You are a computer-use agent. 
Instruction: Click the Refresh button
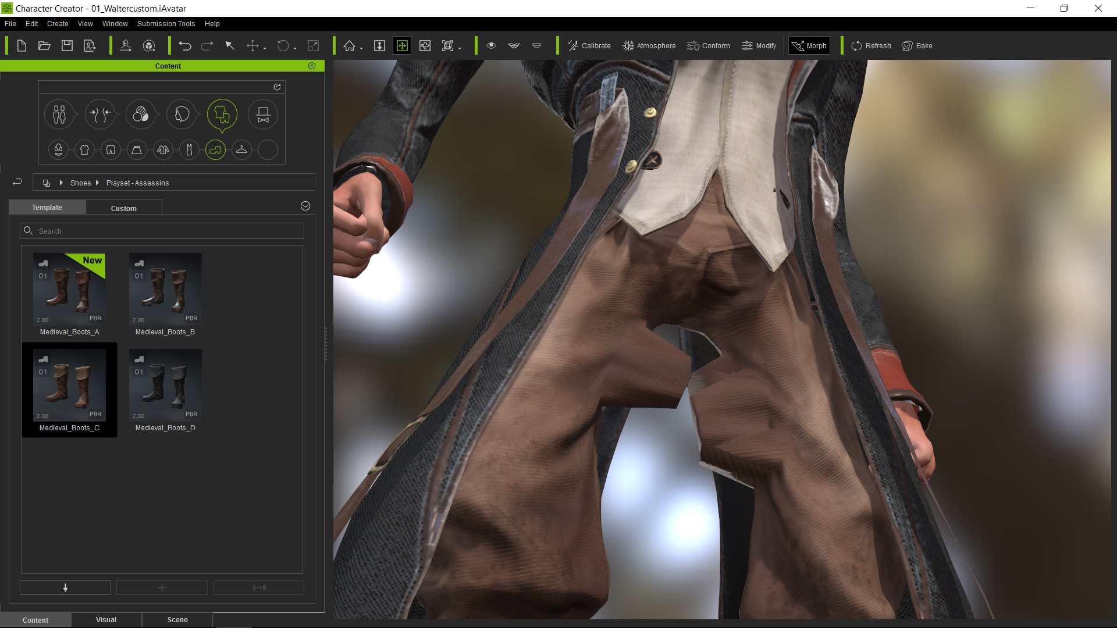tap(871, 46)
